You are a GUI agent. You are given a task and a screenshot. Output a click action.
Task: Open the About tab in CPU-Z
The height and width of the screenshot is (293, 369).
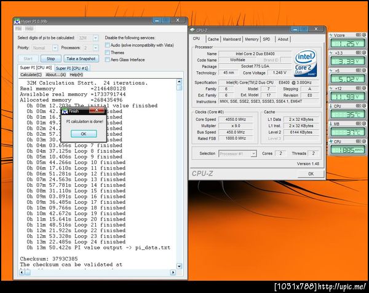coord(283,39)
